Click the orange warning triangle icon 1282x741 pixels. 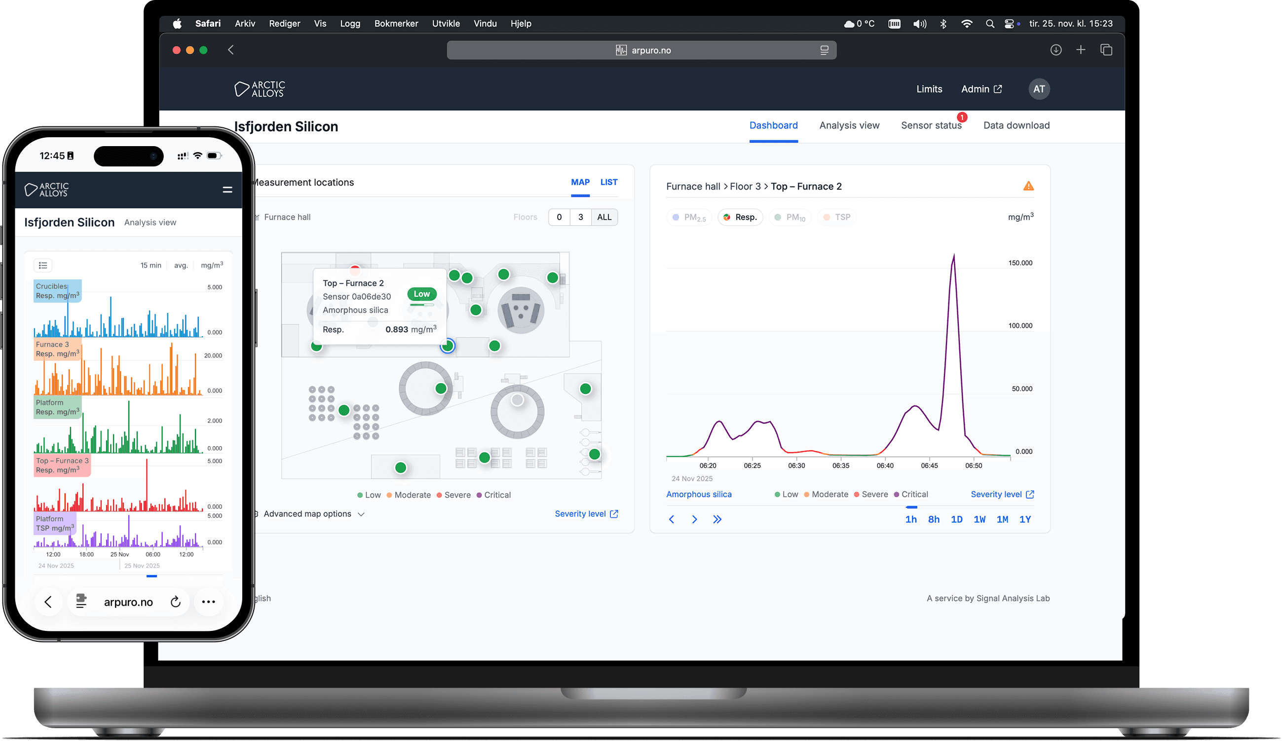pos(1028,186)
